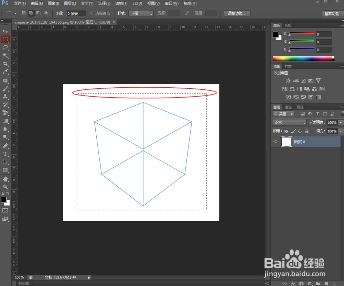
Task: Expand the 不透明度 opacity slider arrow
Action: point(341,122)
